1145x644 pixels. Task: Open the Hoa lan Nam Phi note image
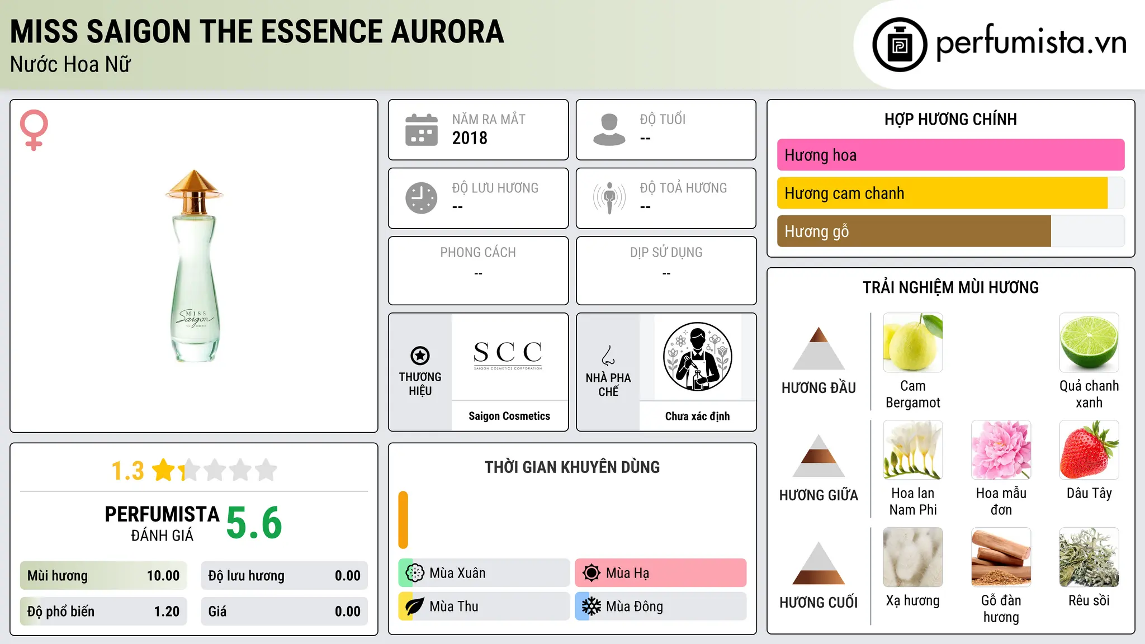[913, 450]
